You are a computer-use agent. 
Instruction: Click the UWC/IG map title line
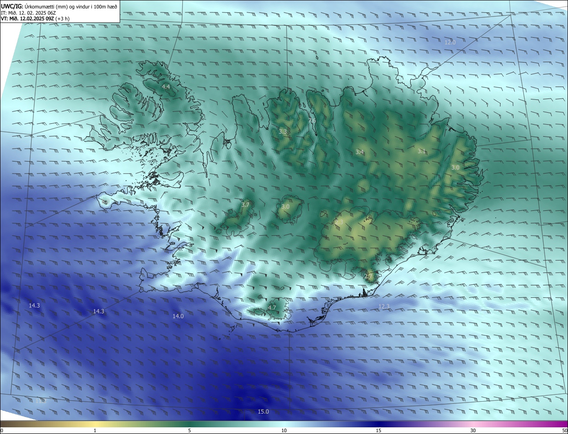pos(59,6)
